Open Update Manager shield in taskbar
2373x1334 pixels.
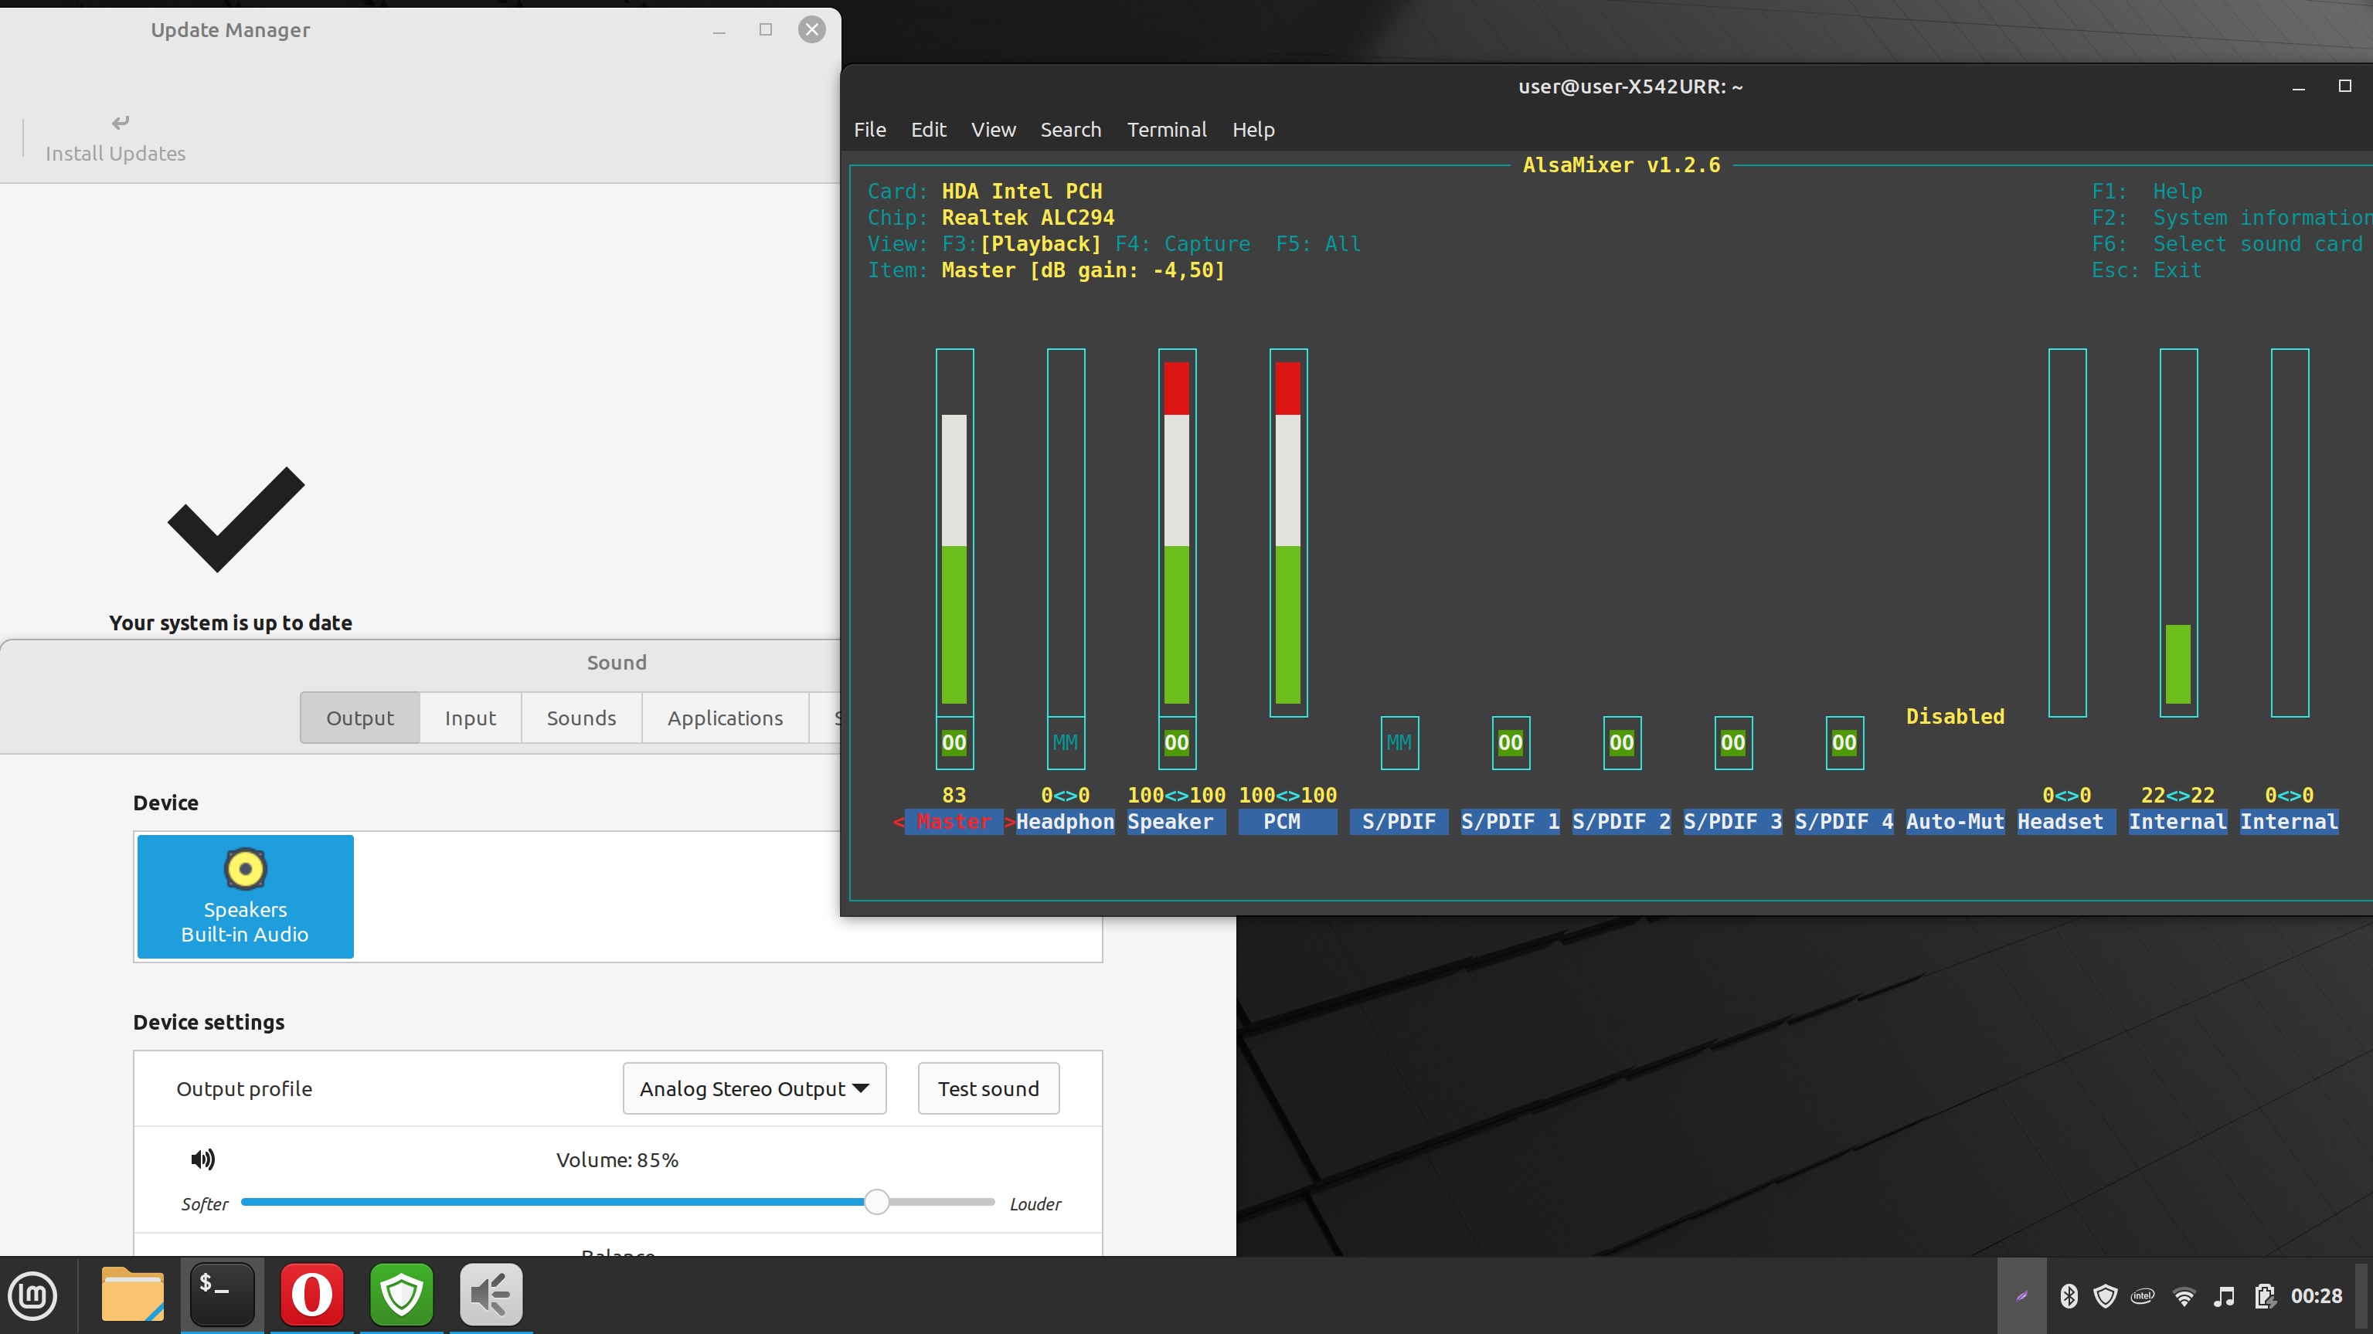[x=402, y=1295]
